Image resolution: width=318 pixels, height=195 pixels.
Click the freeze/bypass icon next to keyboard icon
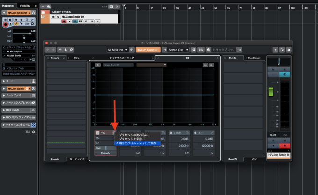pyautogui.click(x=201, y=50)
